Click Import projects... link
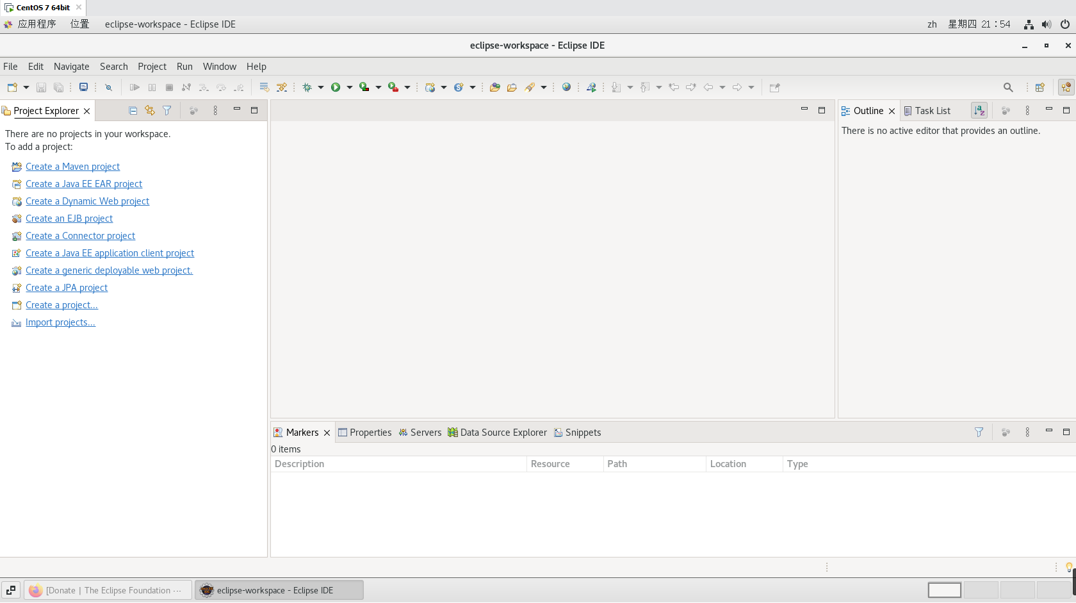 60,322
